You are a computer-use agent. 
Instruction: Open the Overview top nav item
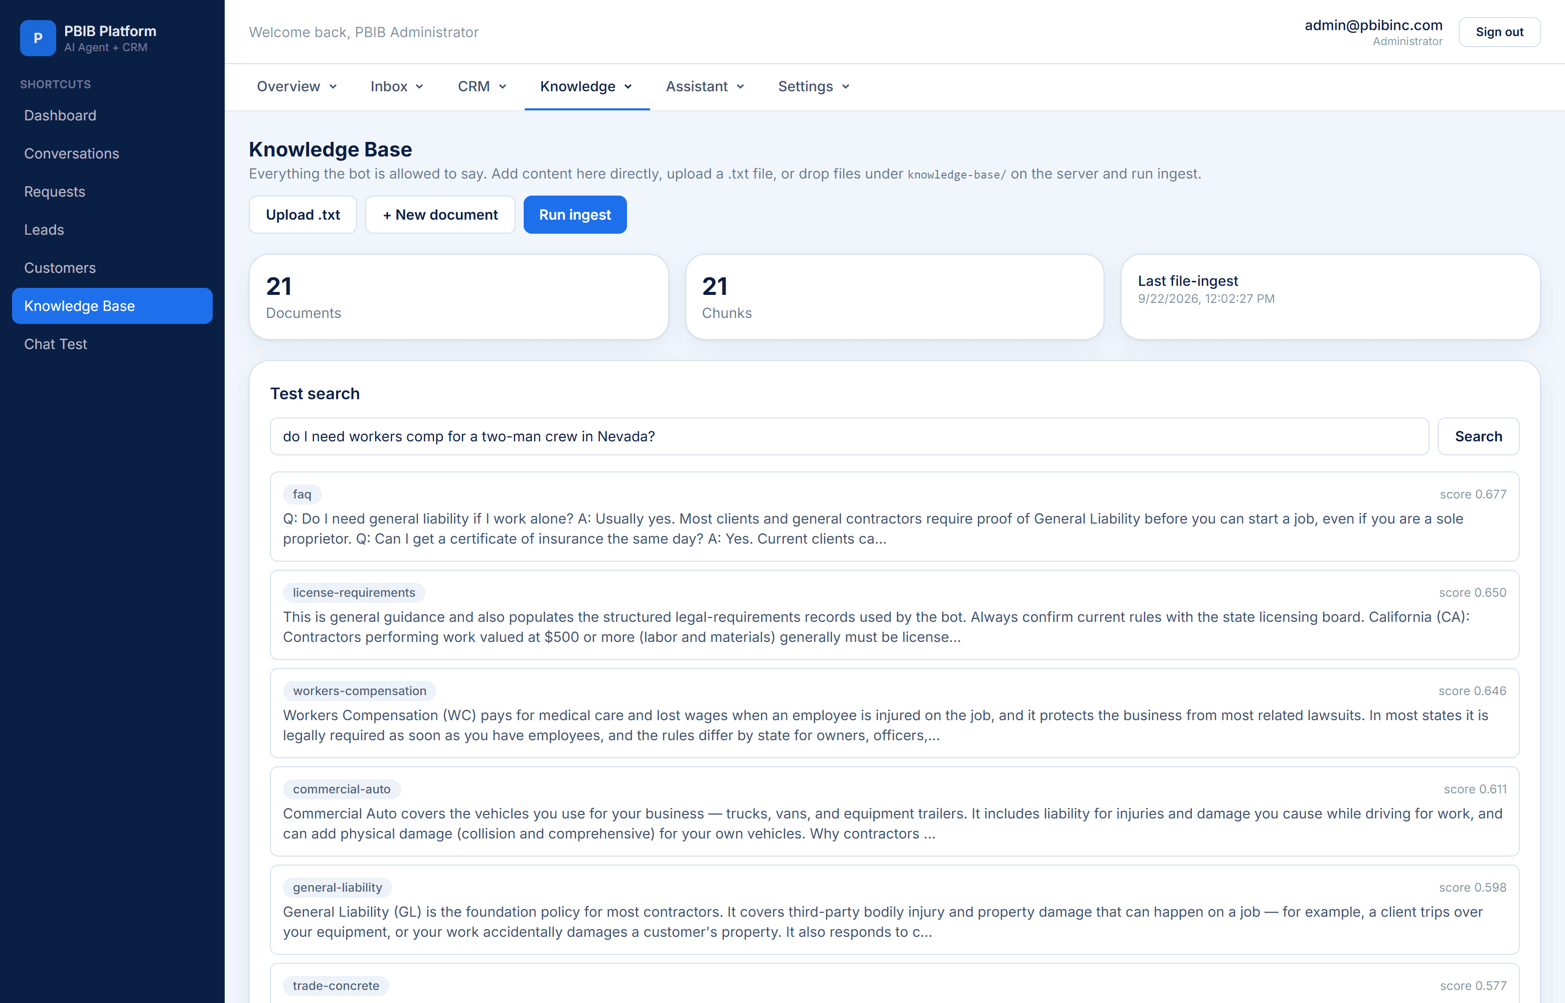coord(297,87)
